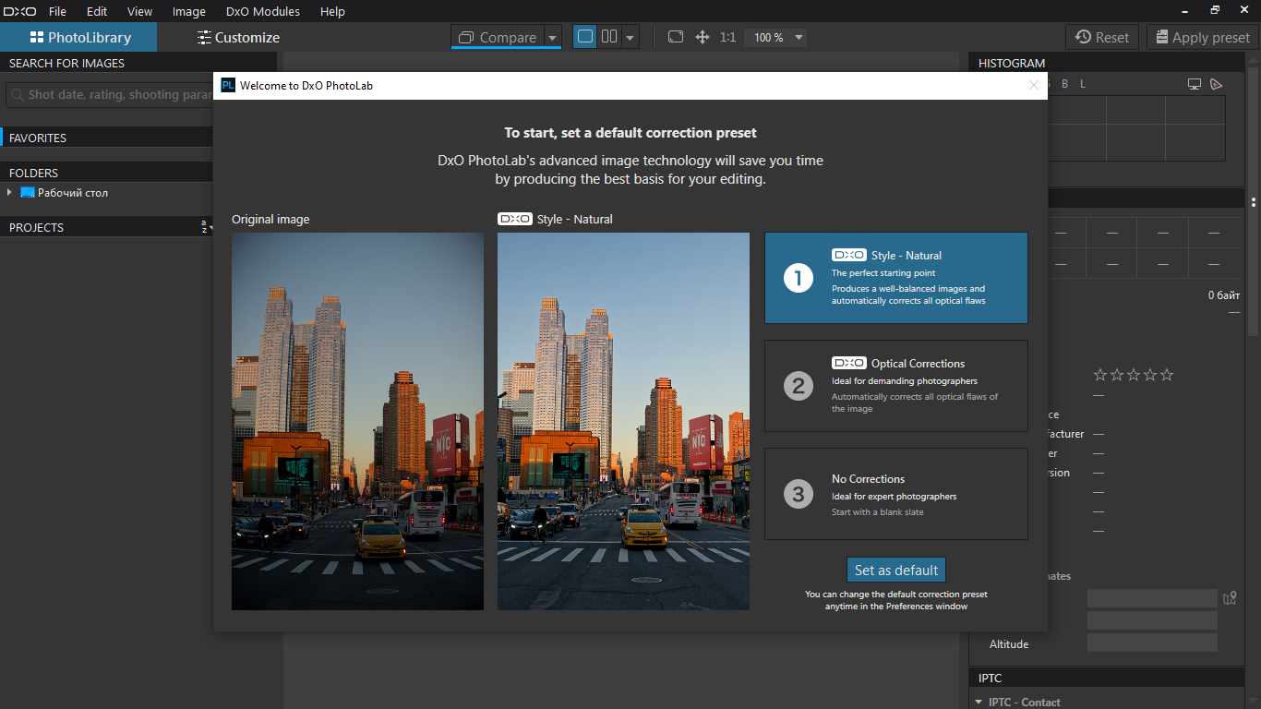
Task: Set rating to five stars
Action: click(x=1167, y=375)
